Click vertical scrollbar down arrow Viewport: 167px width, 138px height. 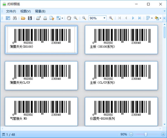pyautogui.click(x=164, y=124)
